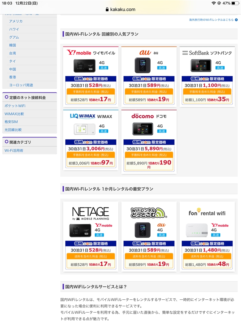Screen dimensions: 241x322
Task: Tap the 関連カテゴリ section header
Action: (x=29, y=142)
